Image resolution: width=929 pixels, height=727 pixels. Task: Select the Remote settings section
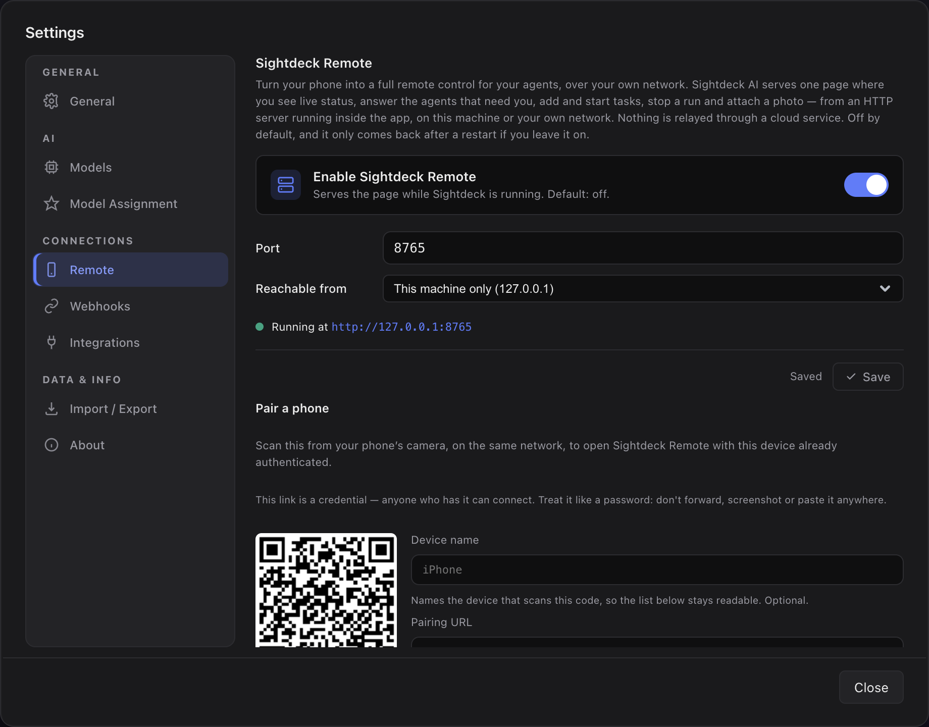131,270
